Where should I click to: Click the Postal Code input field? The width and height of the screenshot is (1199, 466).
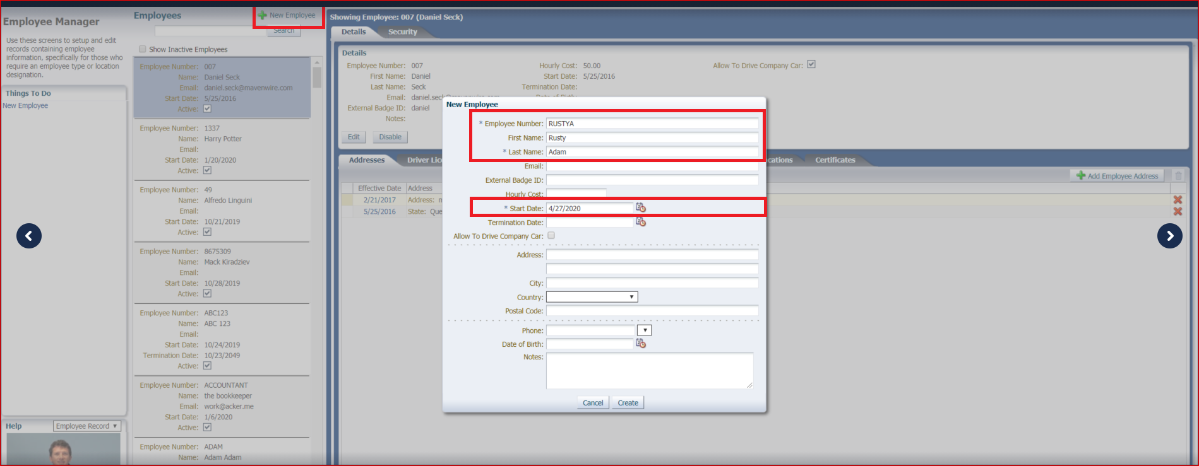(652, 311)
